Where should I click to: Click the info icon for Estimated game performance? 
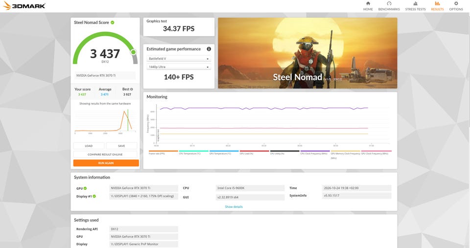(x=209, y=49)
